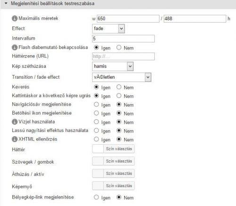Open the Kép széthúzása dropdown
The height and width of the screenshot is (206, 236).
click(113, 66)
